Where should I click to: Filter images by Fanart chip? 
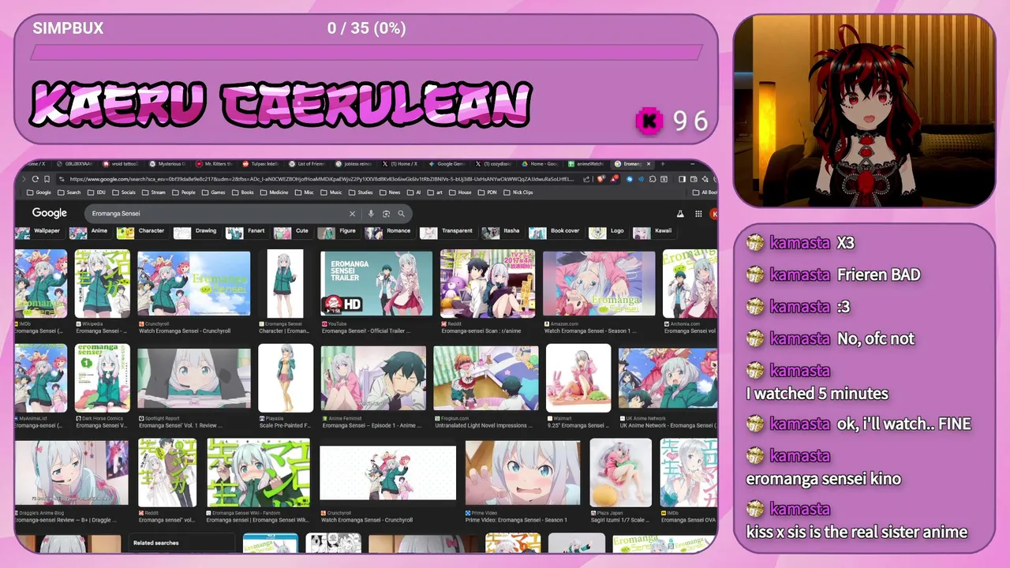coord(247,231)
